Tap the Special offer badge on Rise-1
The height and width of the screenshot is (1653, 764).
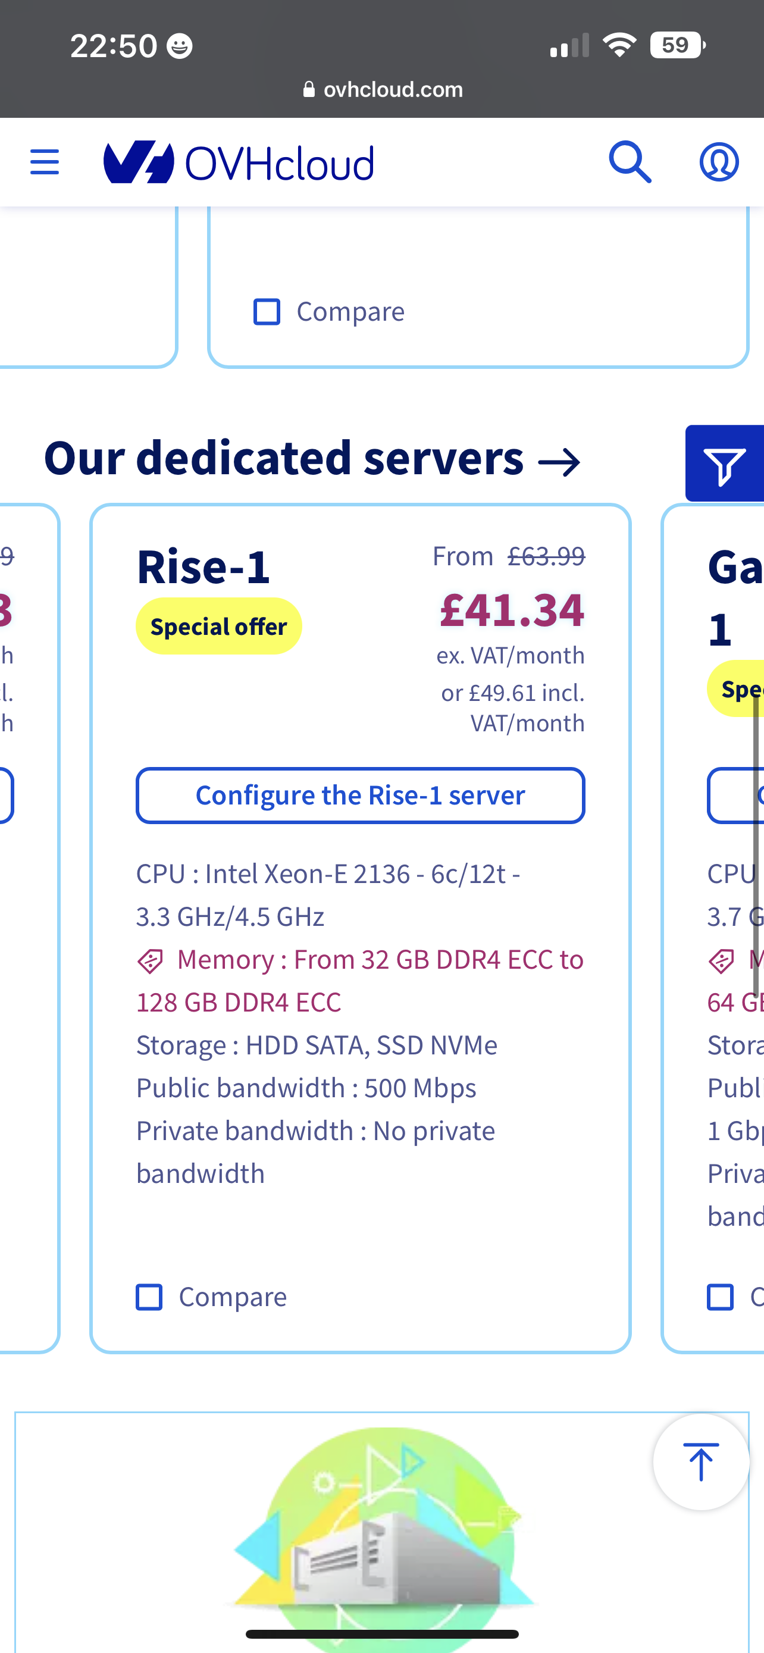219,627
